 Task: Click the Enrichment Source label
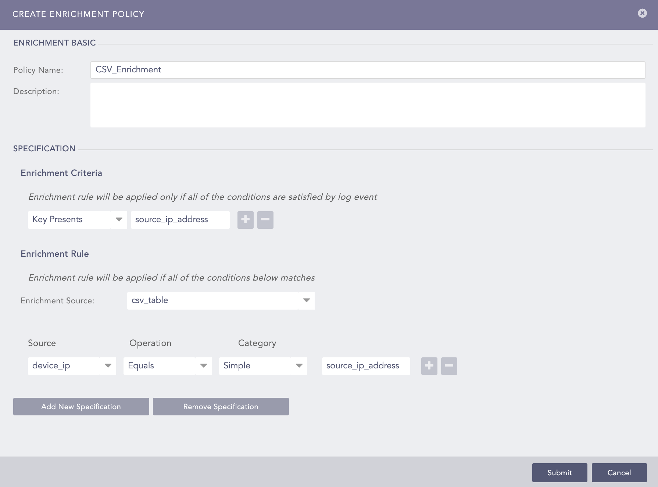57,301
